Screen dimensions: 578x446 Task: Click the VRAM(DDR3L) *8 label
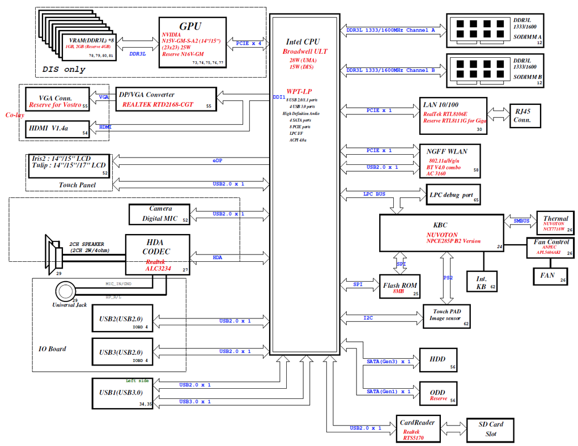[91, 40]
